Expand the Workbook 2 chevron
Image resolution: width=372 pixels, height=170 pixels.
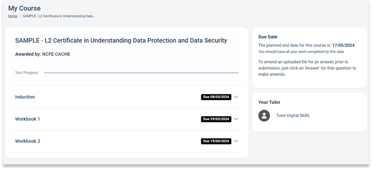pyautogui.click(x=236, y=141)
